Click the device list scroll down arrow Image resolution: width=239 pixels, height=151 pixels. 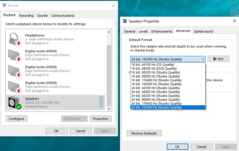(109, 109)
